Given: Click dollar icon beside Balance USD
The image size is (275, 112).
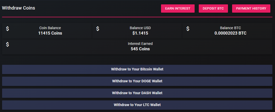Looking at the screenshot, I should tap(98, 29).
